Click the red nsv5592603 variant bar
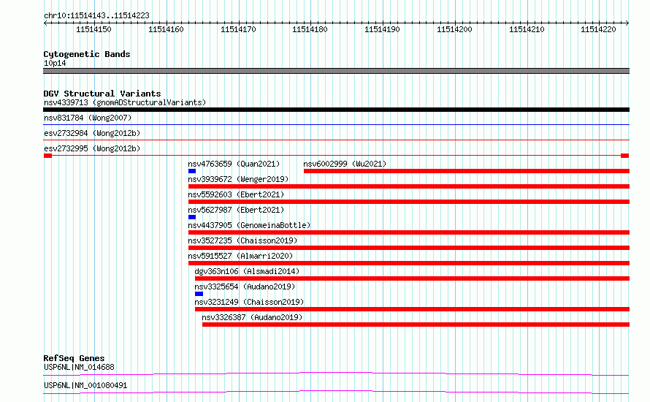 click(409, 202)
